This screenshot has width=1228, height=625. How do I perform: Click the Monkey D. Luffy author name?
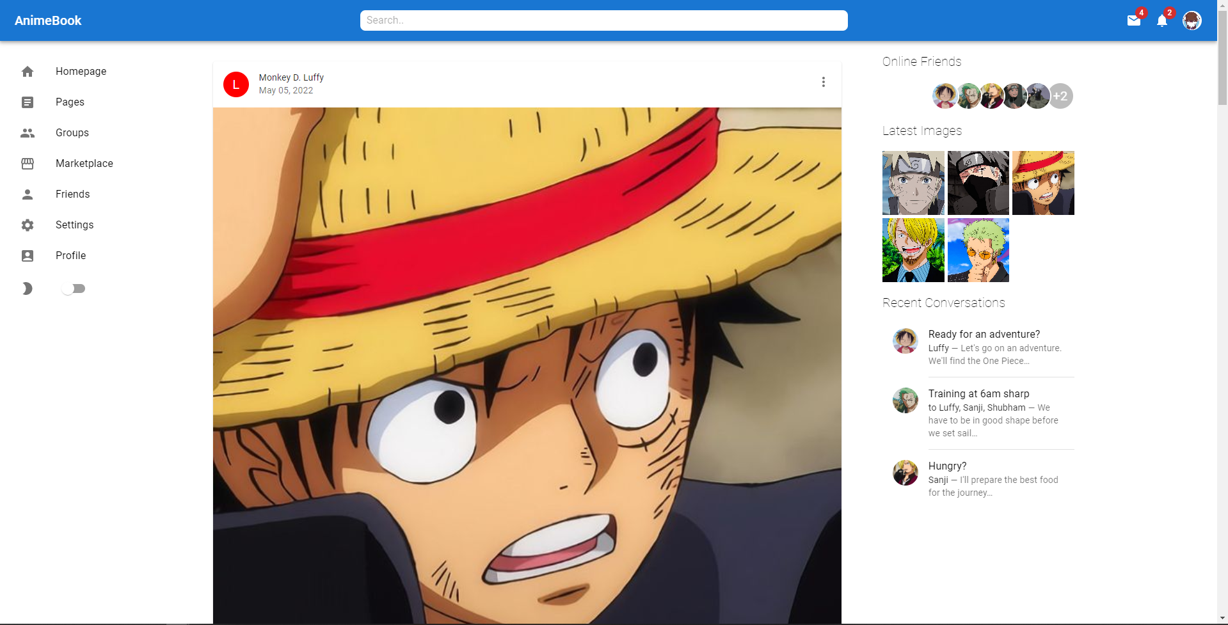tap(291, 77)
